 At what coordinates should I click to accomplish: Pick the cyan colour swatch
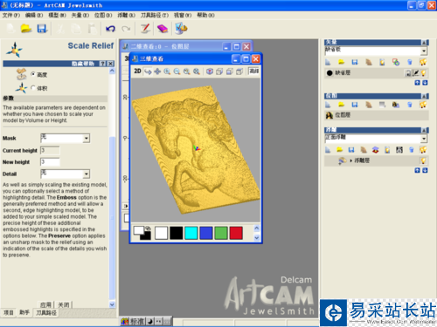point(191,233)
